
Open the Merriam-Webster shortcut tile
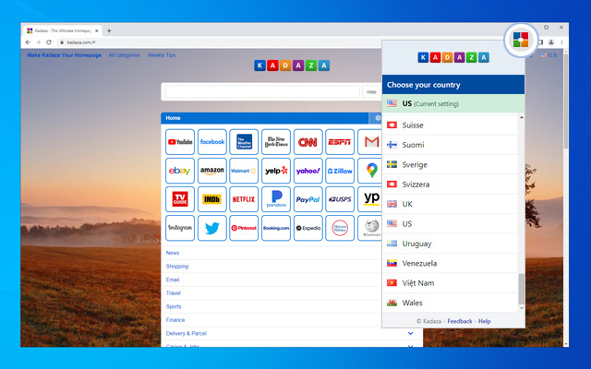pos(340,228)
